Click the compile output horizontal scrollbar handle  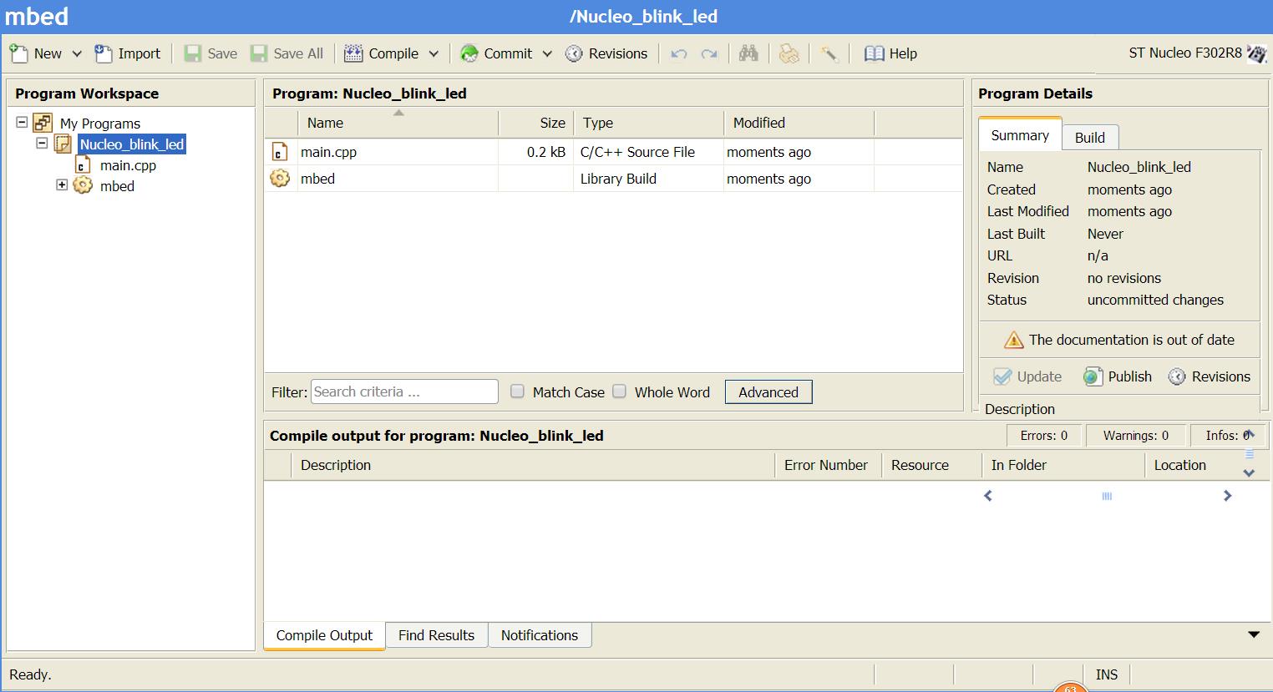tap(1107, 496)
